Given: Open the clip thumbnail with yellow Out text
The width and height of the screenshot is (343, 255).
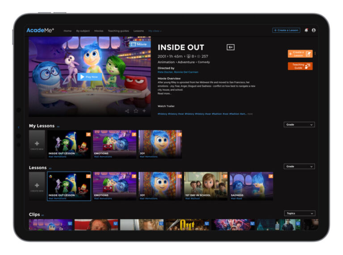Looking at the screenshot, I should [x=187, y=225].
